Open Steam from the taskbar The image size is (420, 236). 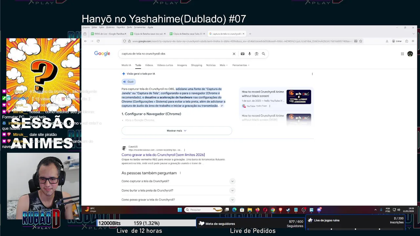[288, 210]
